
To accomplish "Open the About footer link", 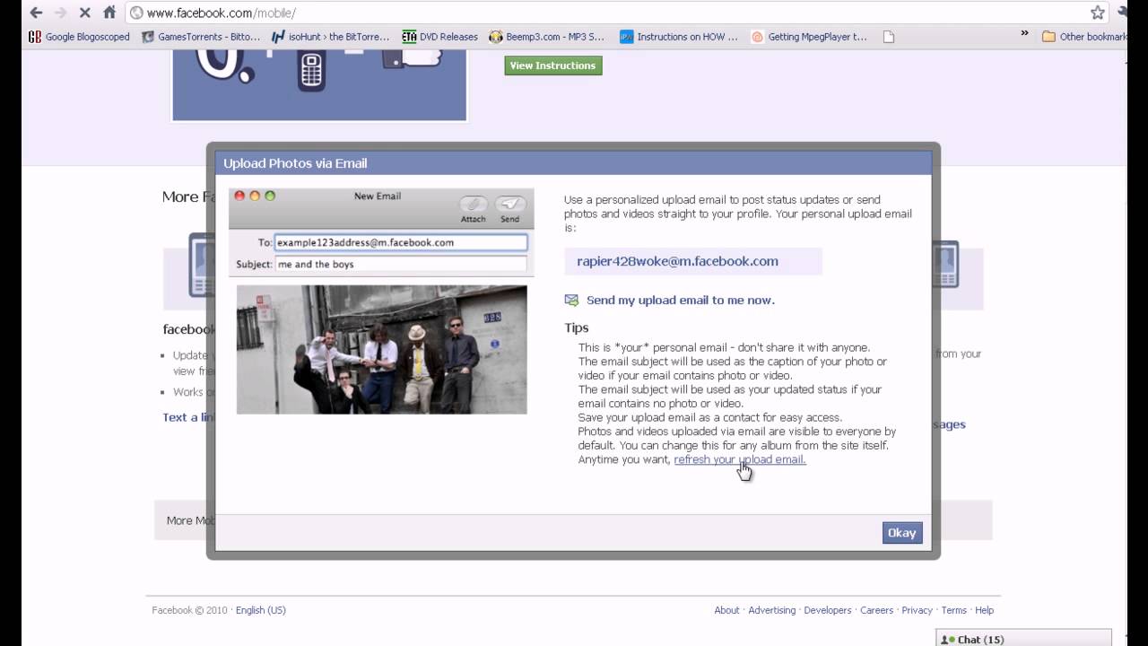I will 726,610.
